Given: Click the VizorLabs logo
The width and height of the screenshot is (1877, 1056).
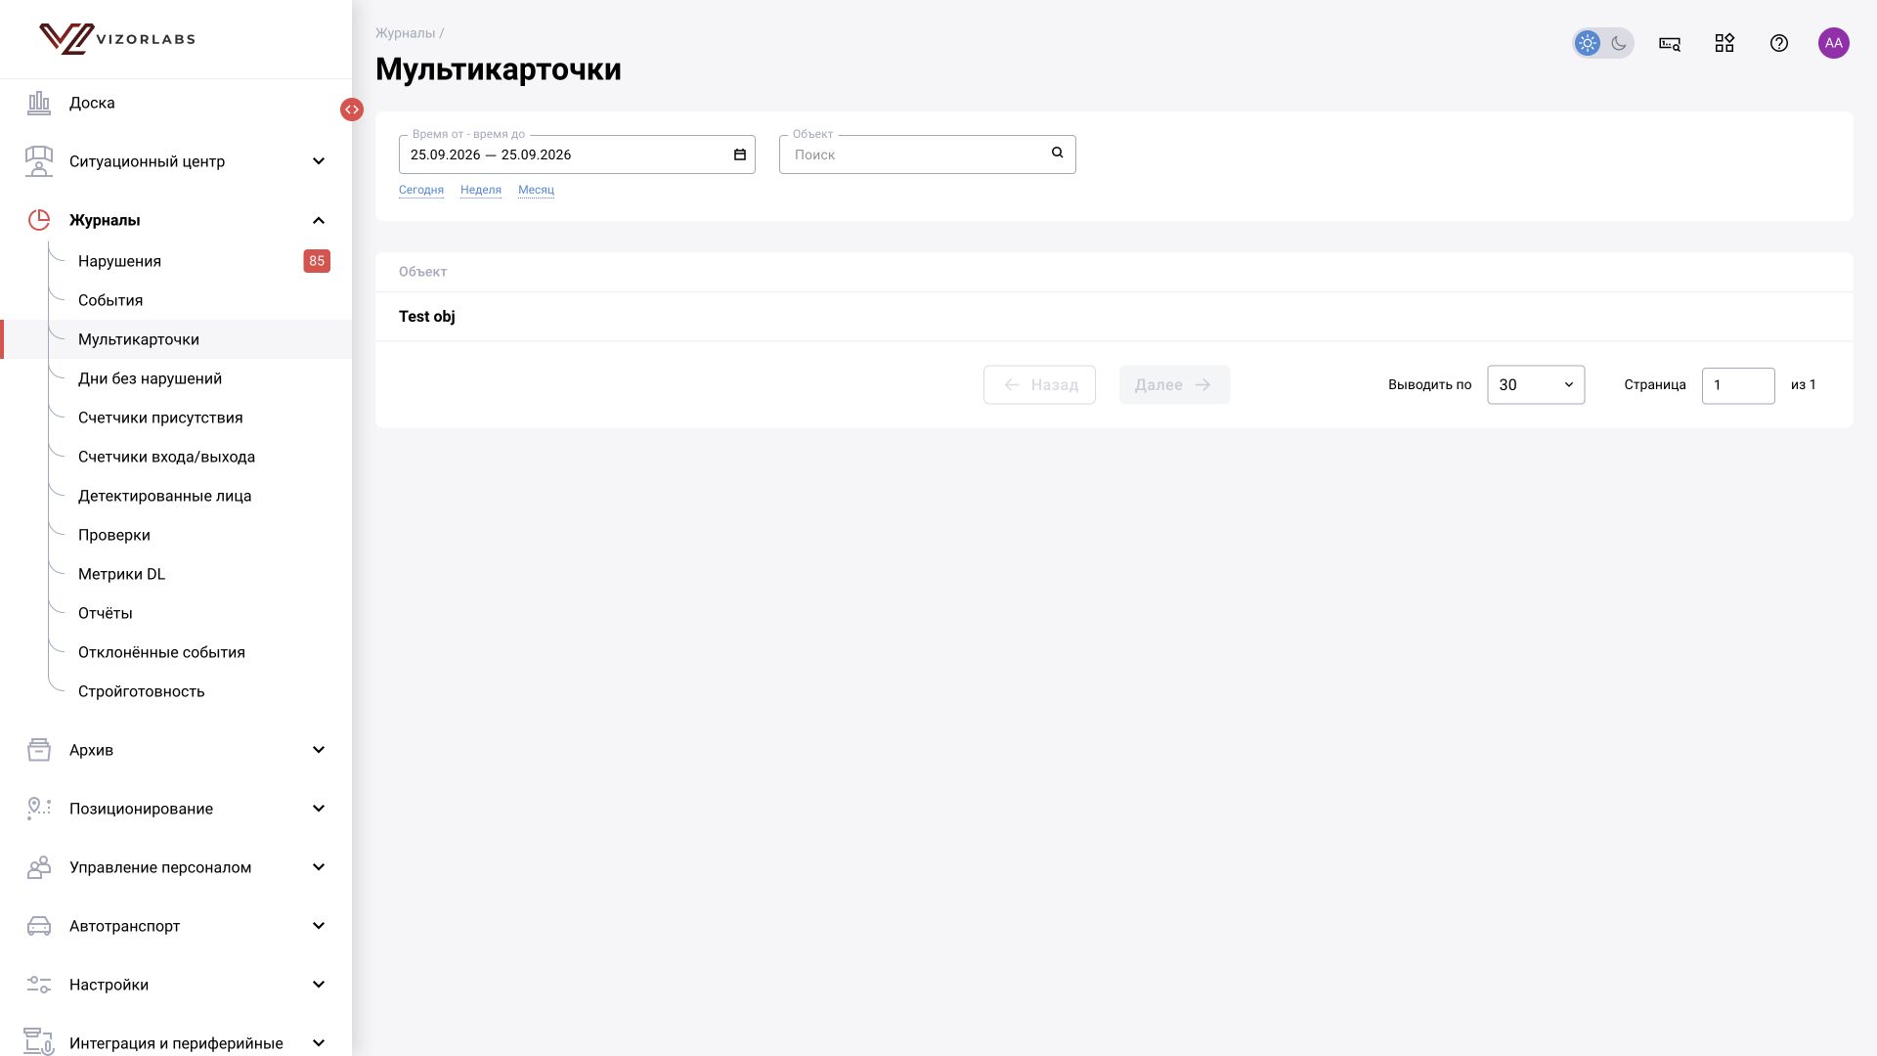Looking at the screenshot, I should [117, 39].
